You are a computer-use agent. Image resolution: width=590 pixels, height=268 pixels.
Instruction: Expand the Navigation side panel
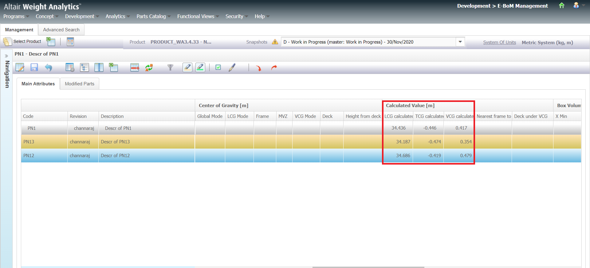pos(6,56)
